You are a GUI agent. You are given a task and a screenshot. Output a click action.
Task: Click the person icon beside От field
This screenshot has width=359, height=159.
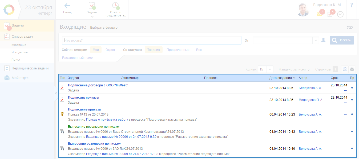(323, 40)
